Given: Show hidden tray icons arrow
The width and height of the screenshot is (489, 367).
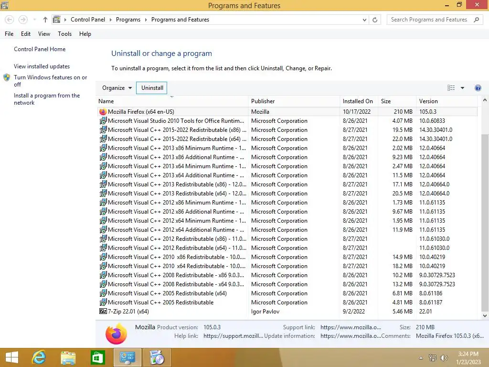Looking at the screenshot, I should tap(421, 358).
